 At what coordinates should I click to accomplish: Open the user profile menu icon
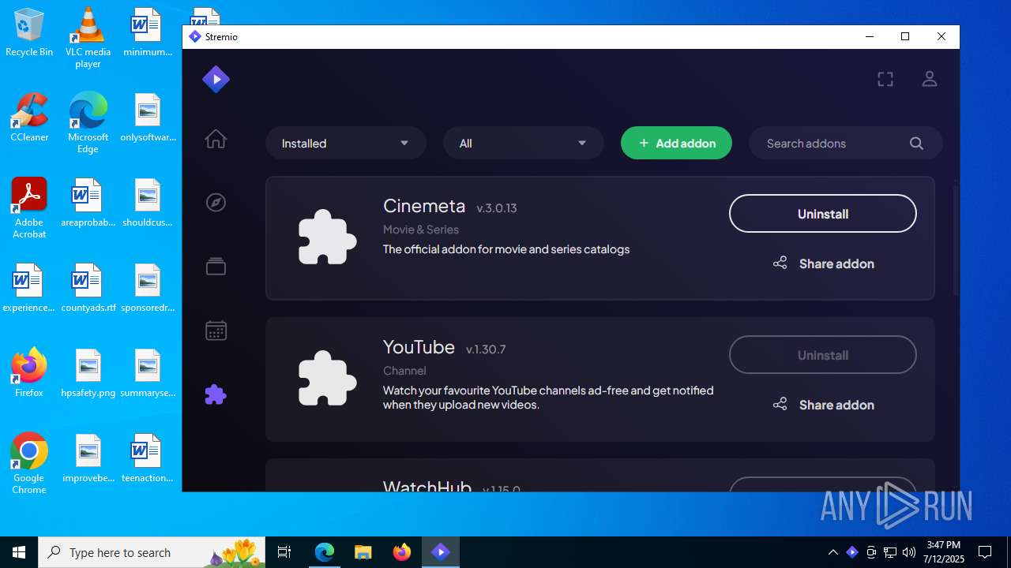(x=930, y=79)
